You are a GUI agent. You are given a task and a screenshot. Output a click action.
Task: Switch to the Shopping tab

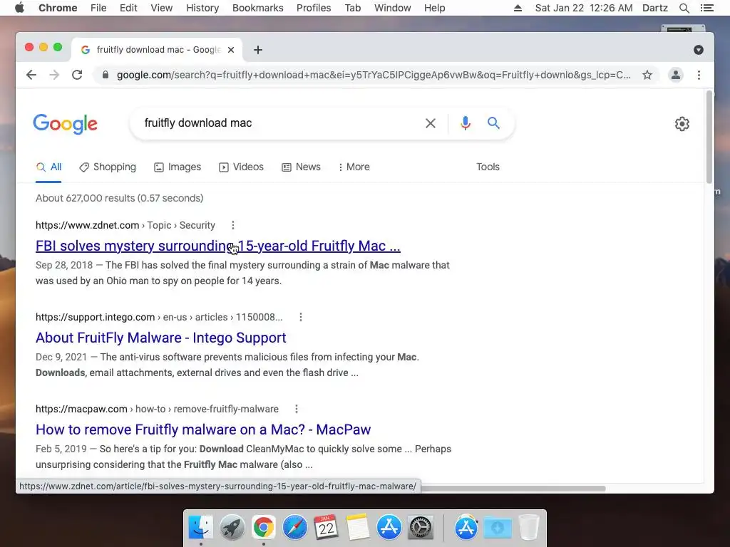(108, 167)
